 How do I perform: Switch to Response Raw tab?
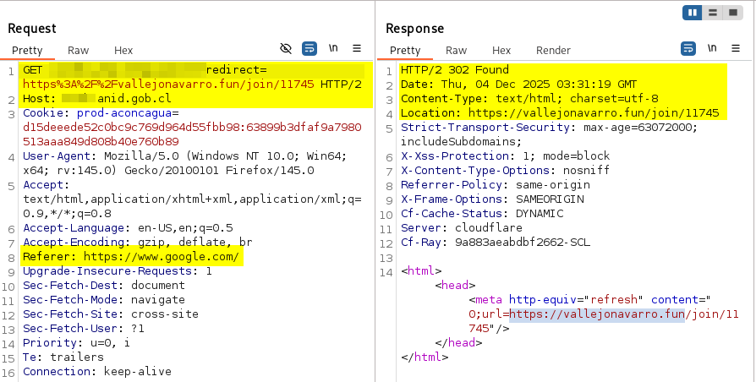click(x=456, y=50)
